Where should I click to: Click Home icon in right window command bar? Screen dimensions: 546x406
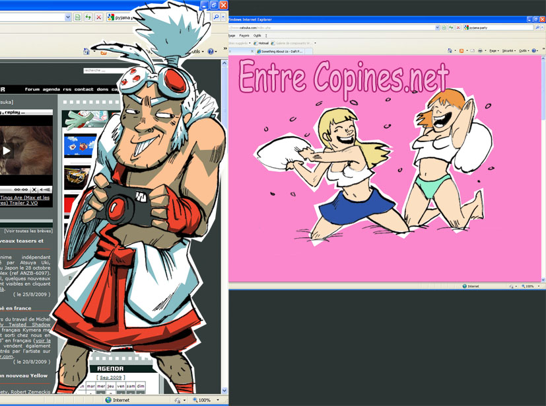tap(450, 50)
